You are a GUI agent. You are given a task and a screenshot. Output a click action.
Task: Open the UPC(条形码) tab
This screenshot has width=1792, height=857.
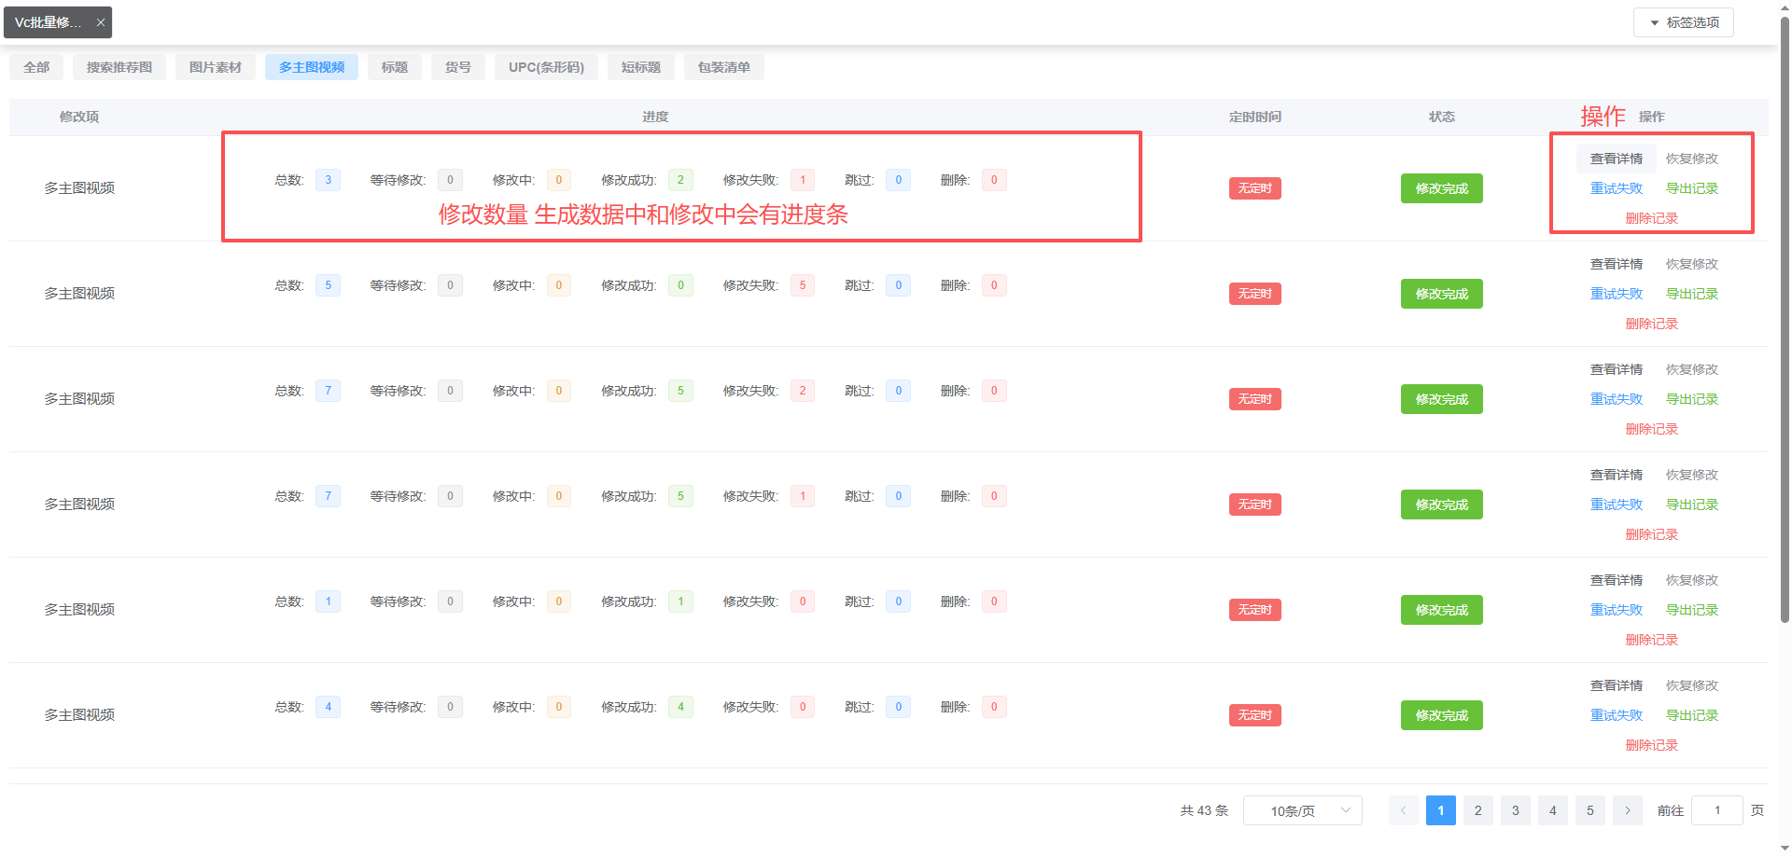click(546, 67)
